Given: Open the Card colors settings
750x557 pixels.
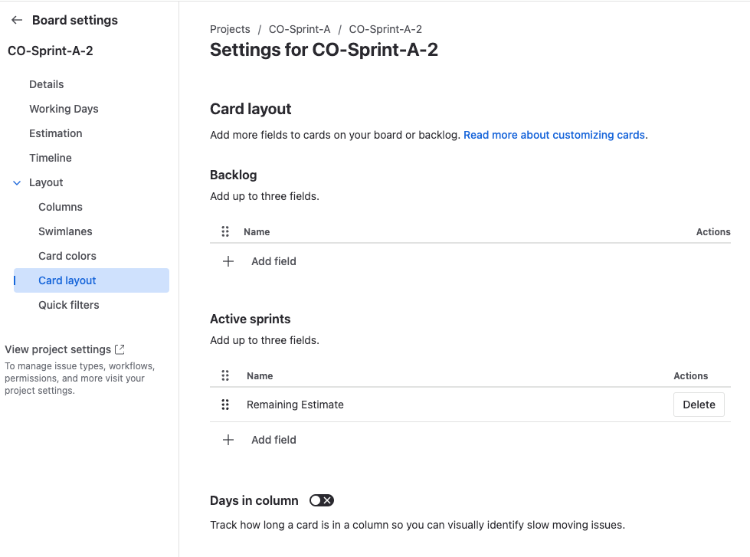Looking at the screenshot, I should pyautogui.click(x=67, y=256).
